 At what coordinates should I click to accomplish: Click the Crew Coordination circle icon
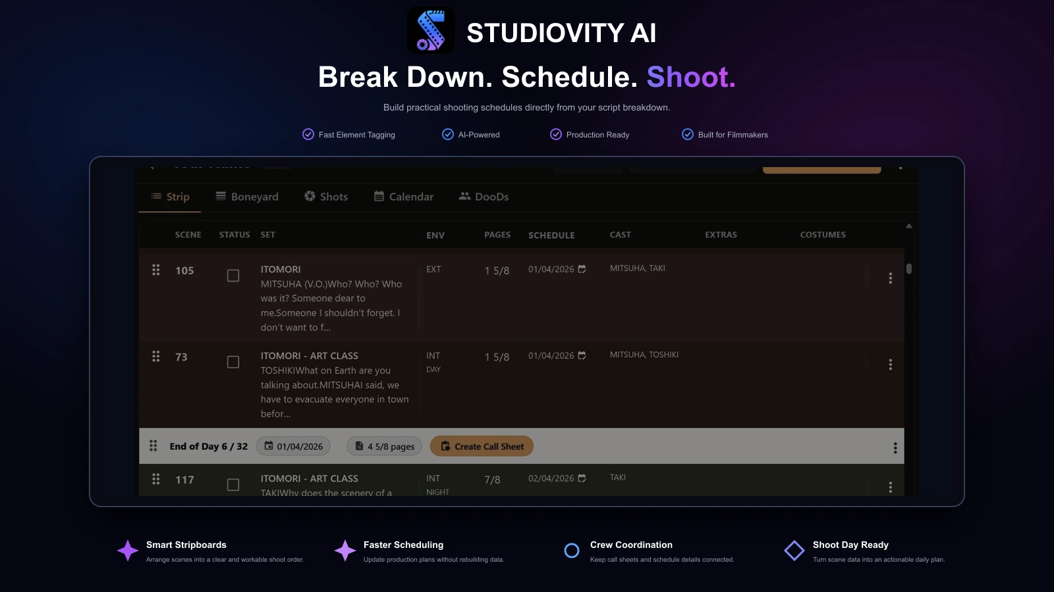(x=572, y=551)
